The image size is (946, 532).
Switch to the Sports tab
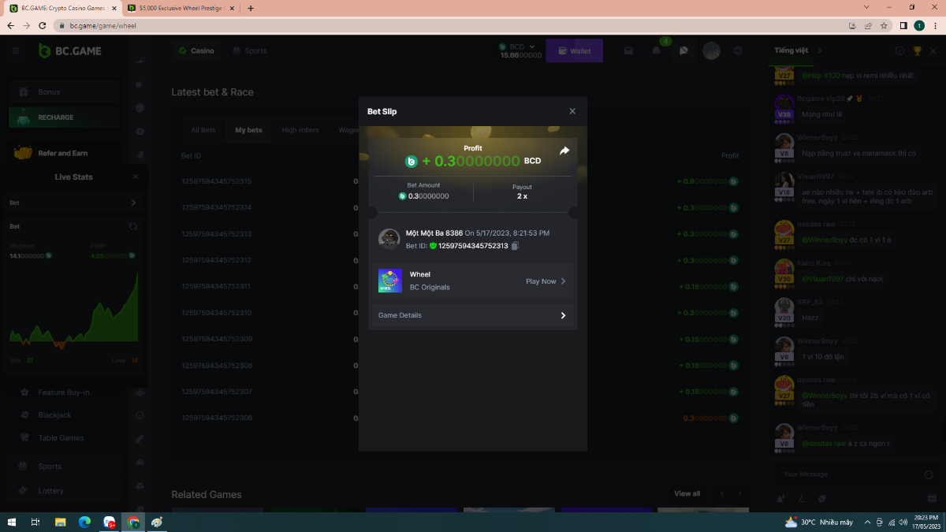[249, 50]
